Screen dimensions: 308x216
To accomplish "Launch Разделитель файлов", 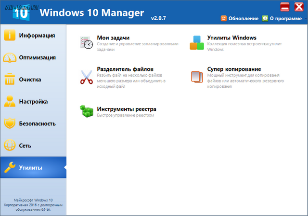I will point(125,69).
